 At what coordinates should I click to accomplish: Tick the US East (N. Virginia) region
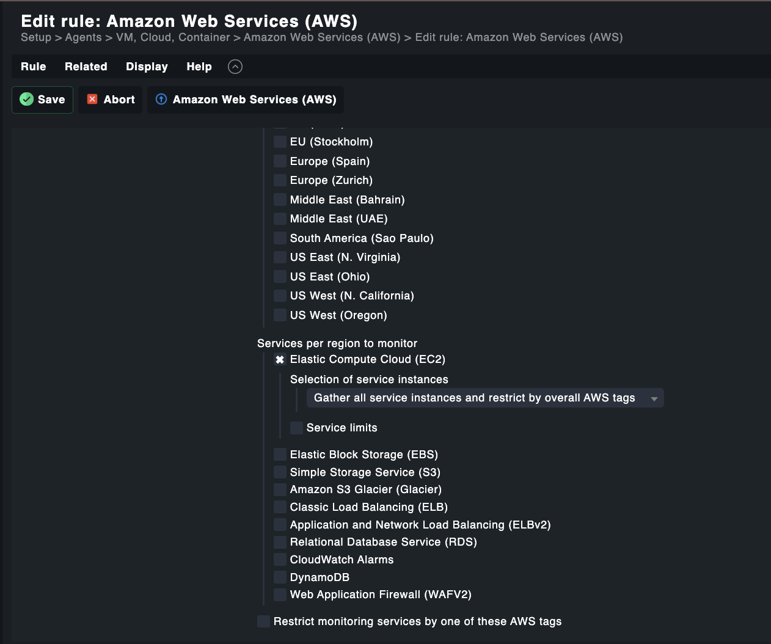click(x=280, y=257)
